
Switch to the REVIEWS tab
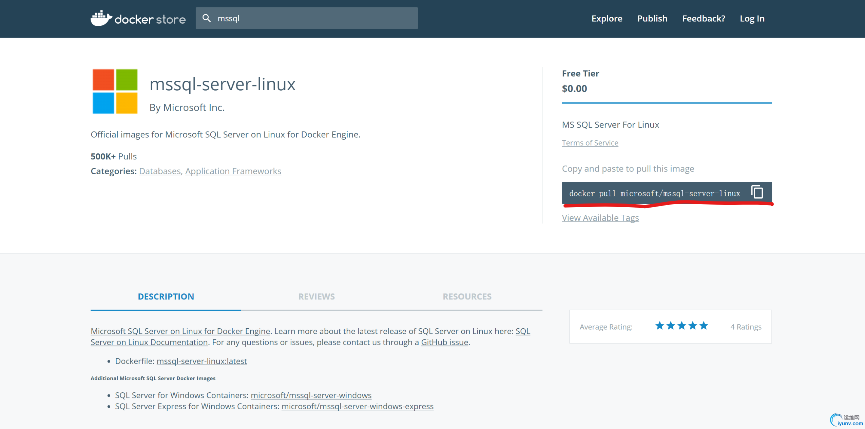[x=316, y=296]
